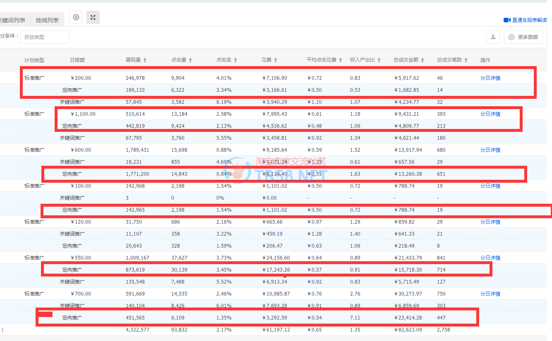Open 分日详情 for the ¥1,100.00 plan

[x=490, y=114]
